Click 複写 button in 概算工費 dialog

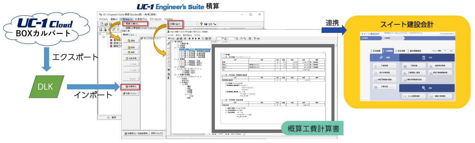pos(130,52)
